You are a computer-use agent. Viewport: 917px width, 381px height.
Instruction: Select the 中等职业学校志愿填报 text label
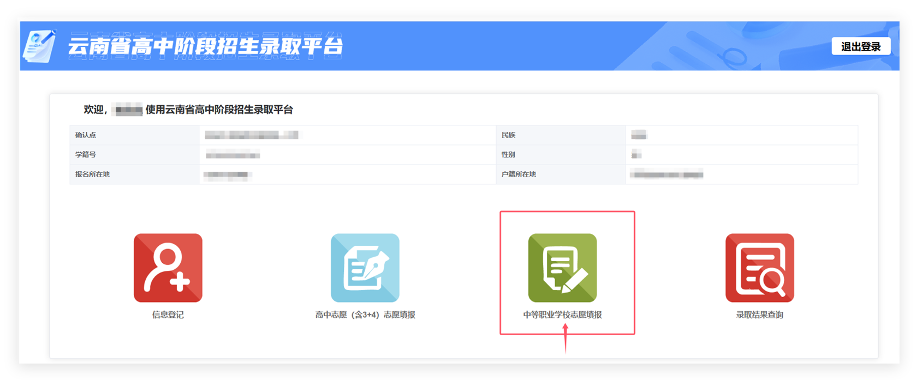coord(562,315)
